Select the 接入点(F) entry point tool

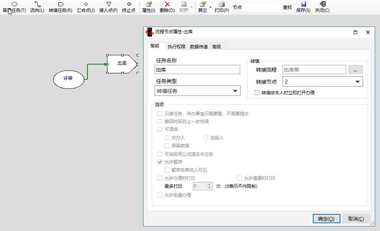point(109,7)
